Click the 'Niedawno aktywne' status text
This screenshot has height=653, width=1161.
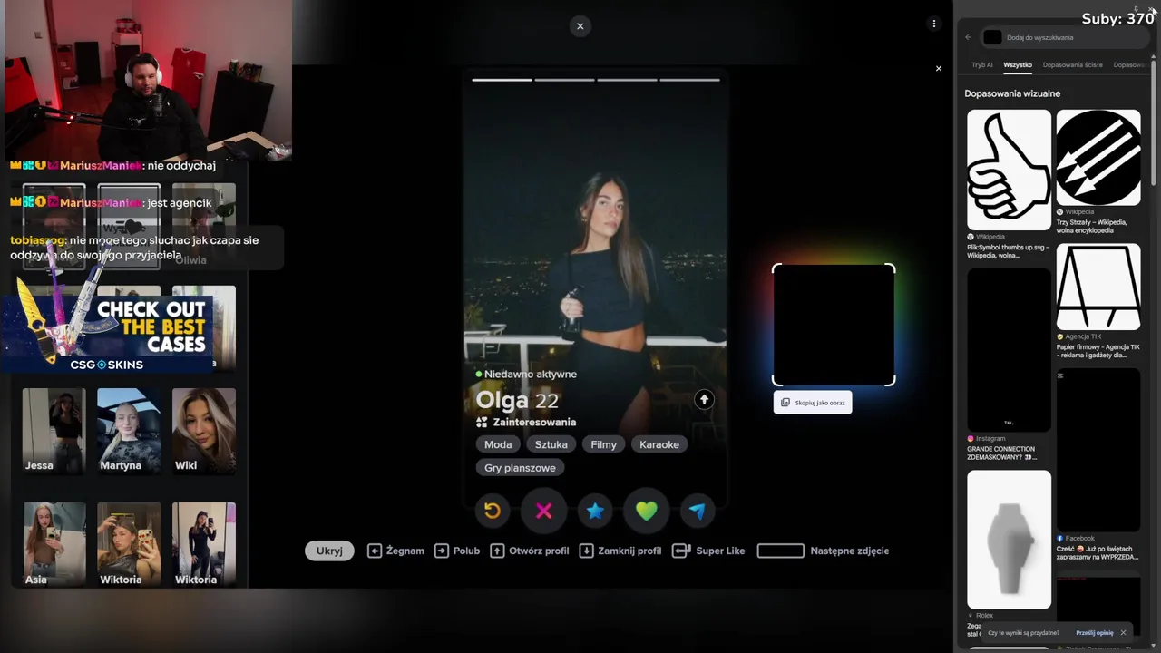(530, 374)
